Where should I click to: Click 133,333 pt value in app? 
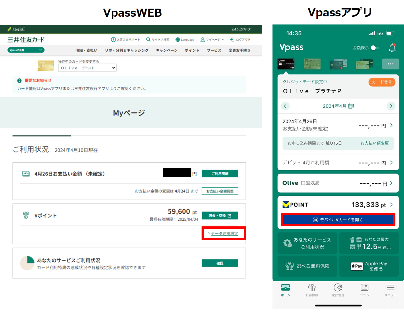tap(369, 205)
